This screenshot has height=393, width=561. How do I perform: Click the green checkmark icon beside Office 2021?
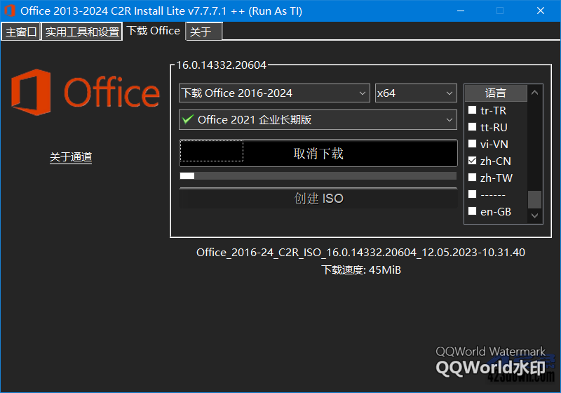click(188, 119)
